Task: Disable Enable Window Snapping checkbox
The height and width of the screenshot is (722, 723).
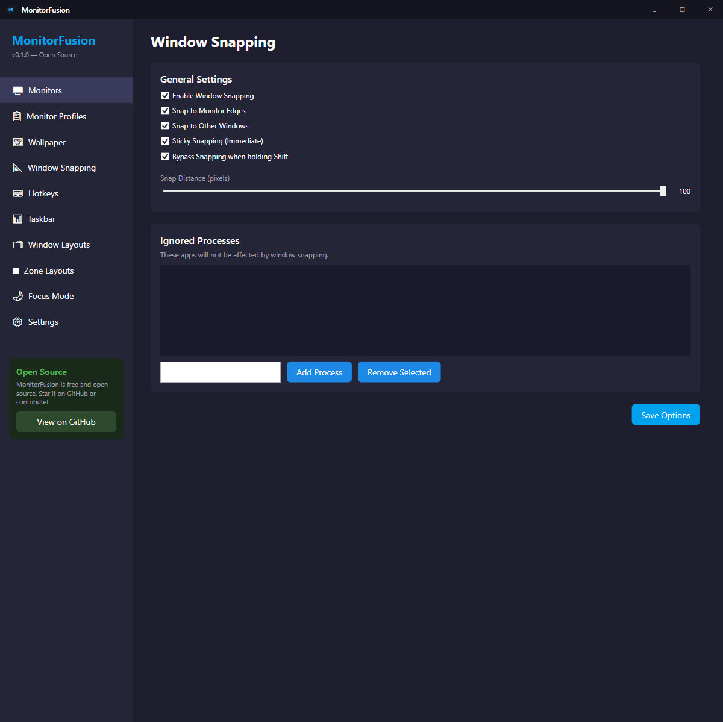Action: [165, 95]
